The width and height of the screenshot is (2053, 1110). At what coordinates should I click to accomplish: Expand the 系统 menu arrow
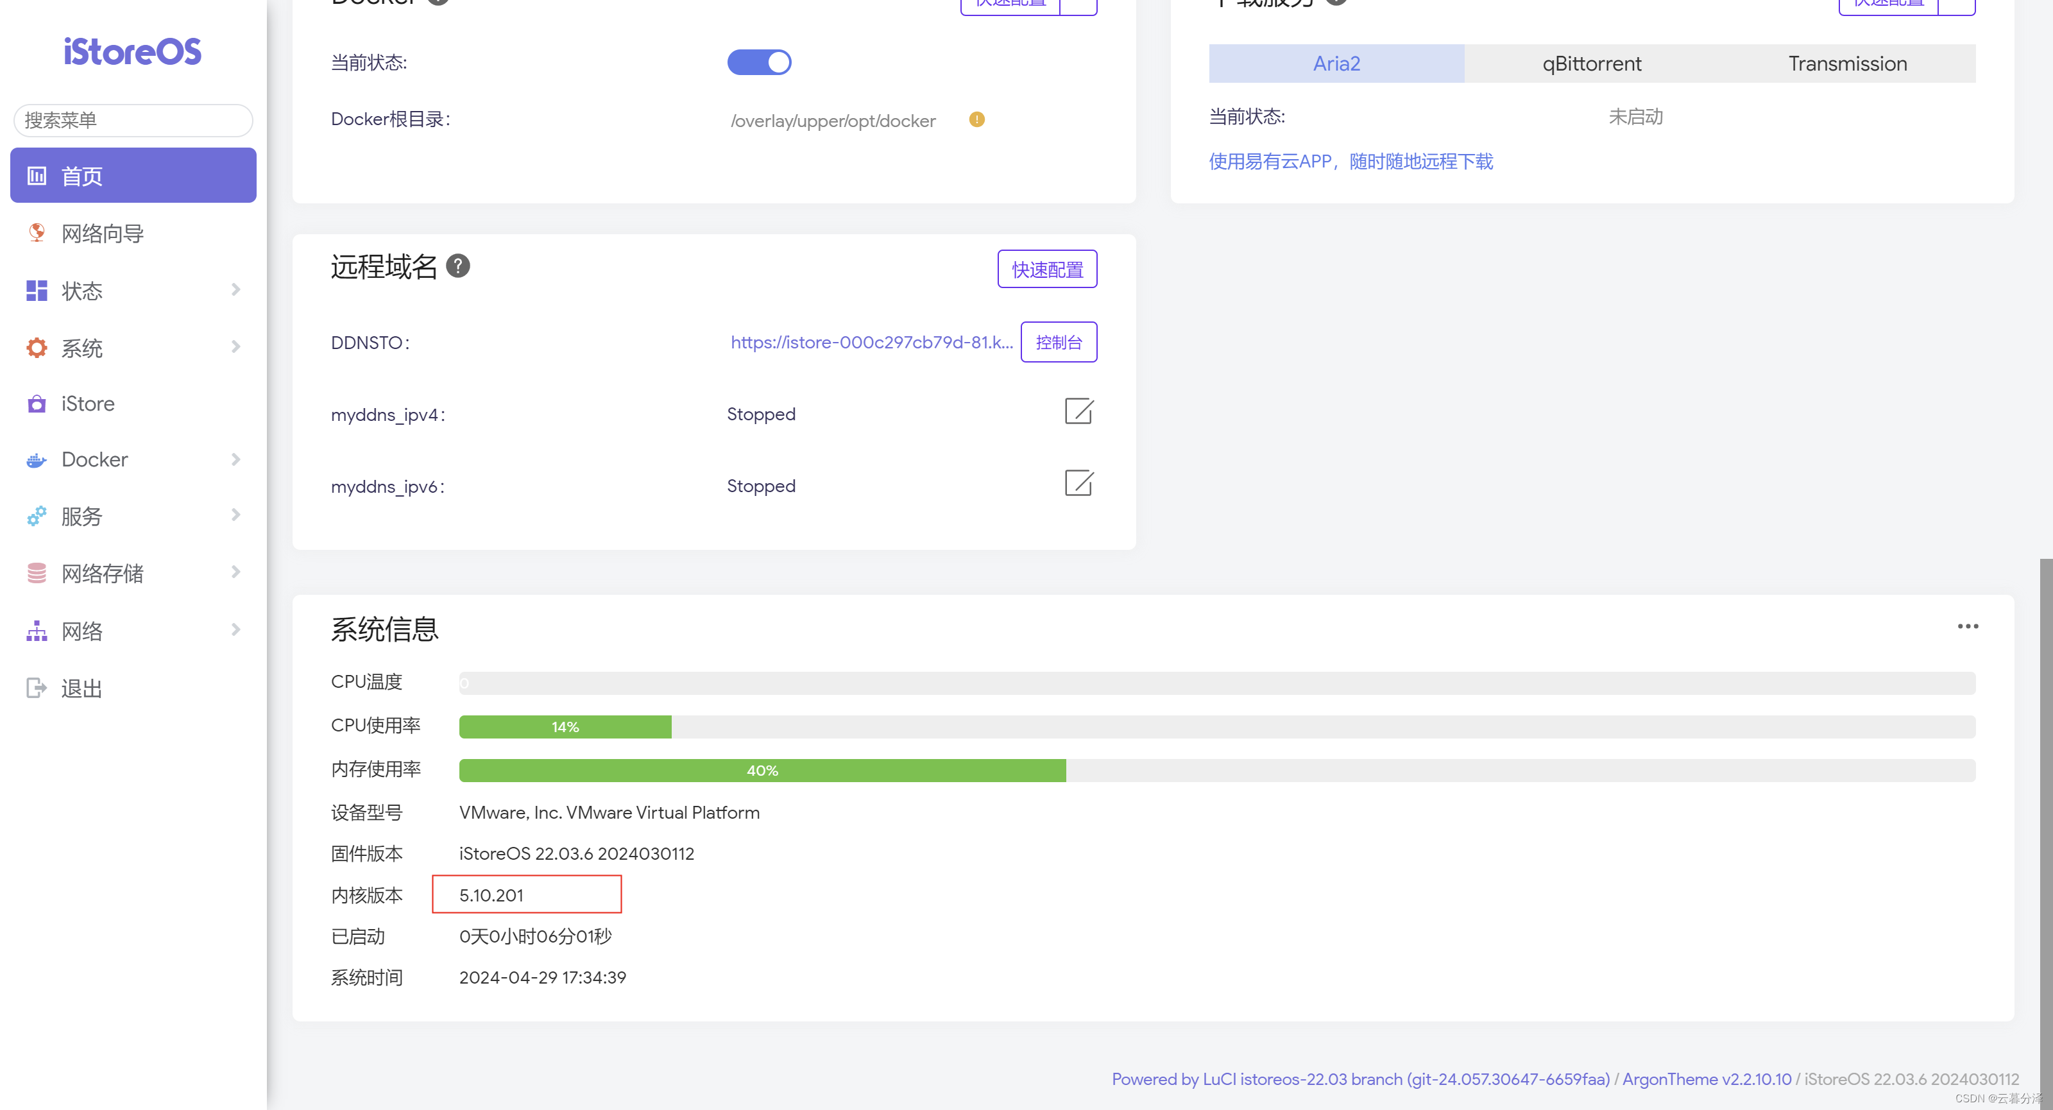pos(236,346)
